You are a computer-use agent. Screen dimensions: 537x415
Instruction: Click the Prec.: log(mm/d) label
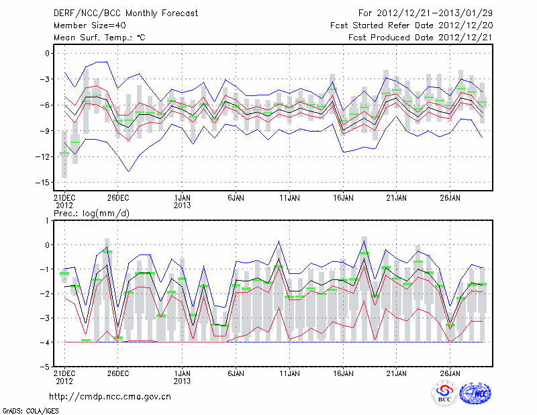pyautogui.click(x=91, y=213)
